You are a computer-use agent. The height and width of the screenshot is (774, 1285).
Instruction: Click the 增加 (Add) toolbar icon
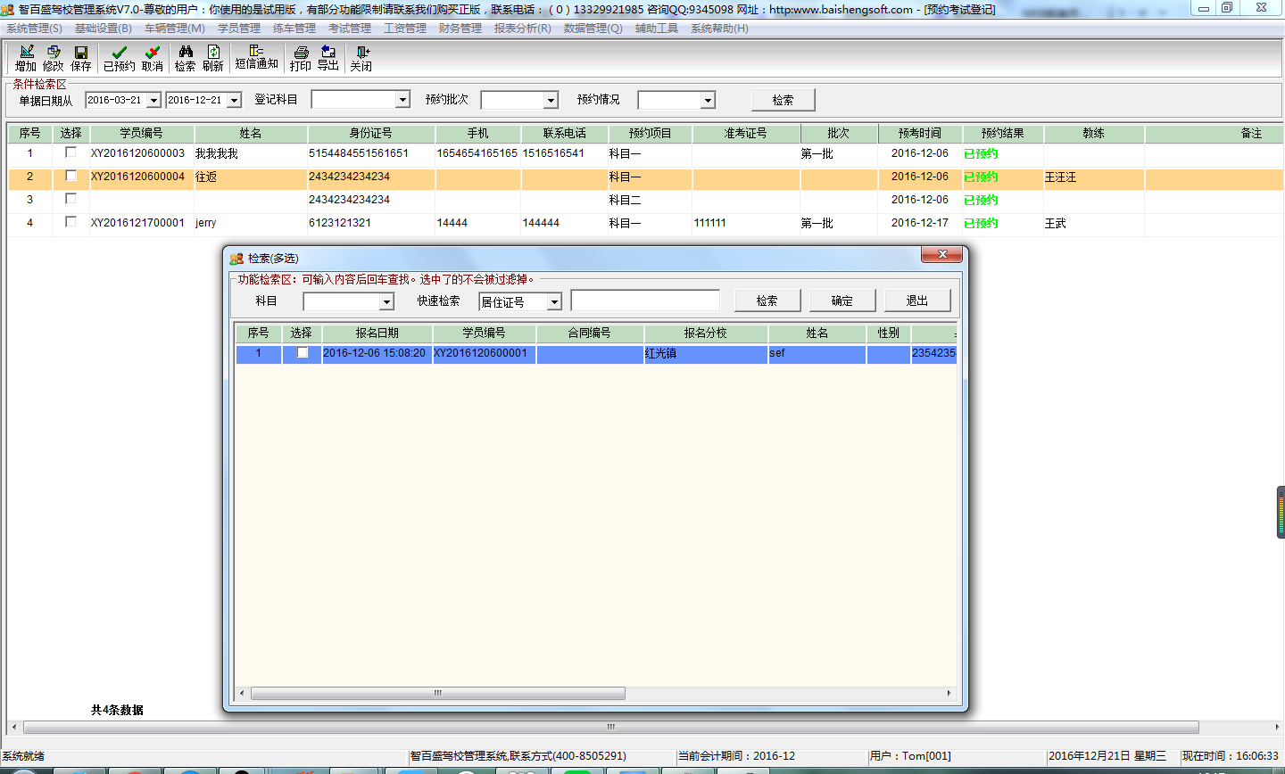click(26, 59)
